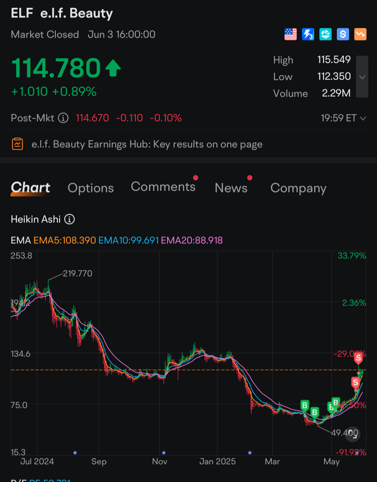
Task: Tap the High 115.549 value
Action: pyautogui.click(x=334, y=60)
